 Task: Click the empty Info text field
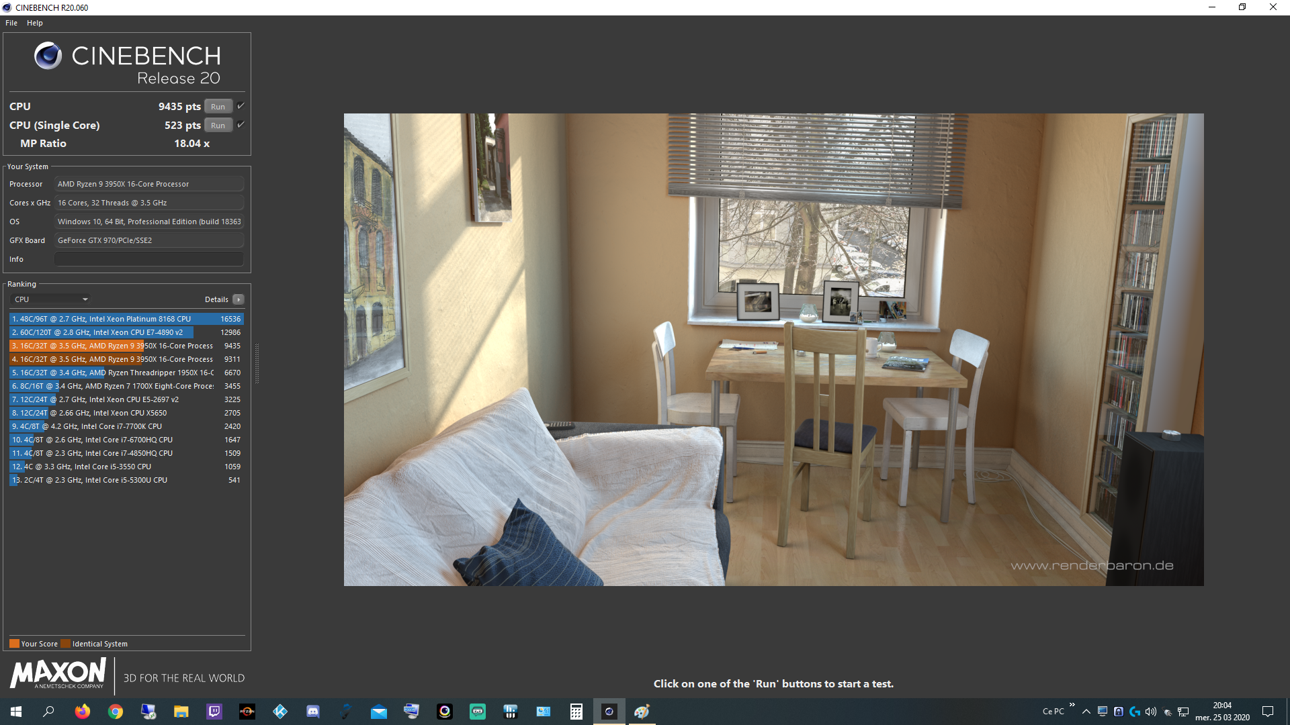coord(148,259)
